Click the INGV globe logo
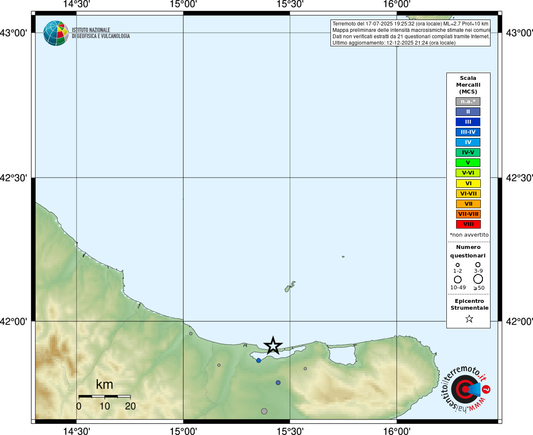533x435 pixels. [56, 33]
